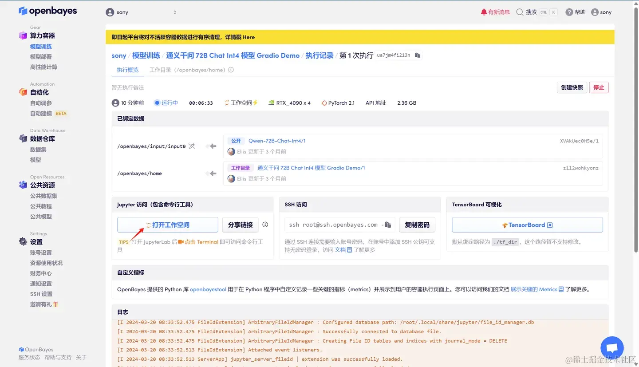
Task: Open the 展示关键的 Metrics docs link
Action: [537, 289]
